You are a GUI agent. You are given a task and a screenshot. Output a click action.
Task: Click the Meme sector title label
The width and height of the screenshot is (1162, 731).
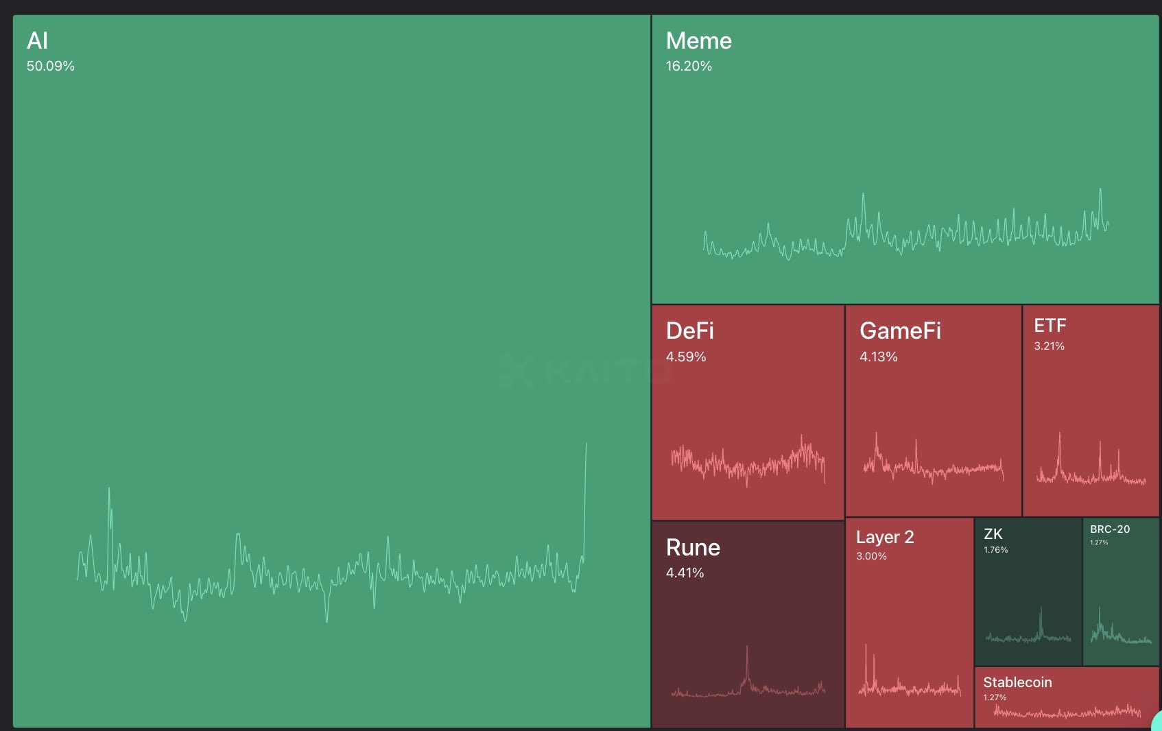[x=698, y=41]
